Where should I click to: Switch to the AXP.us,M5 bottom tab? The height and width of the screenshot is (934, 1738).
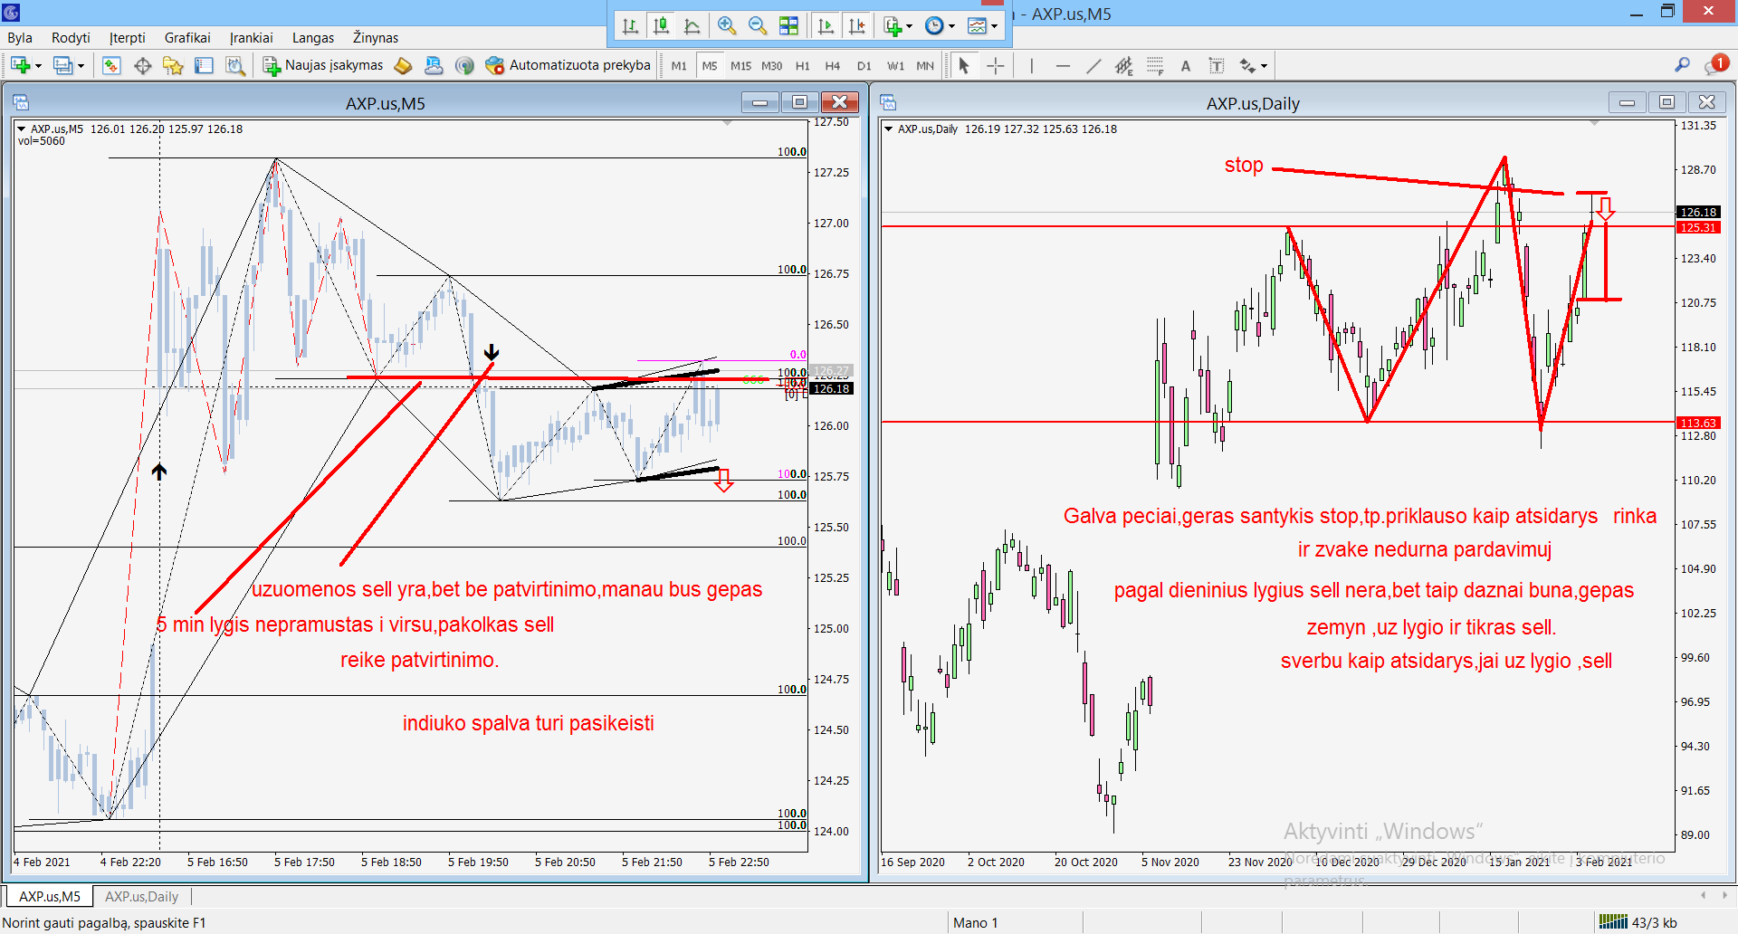50,897
